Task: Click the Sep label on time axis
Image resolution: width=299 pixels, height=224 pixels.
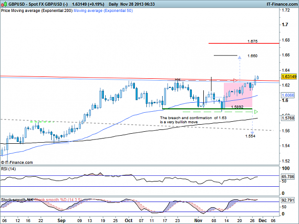Action: (61, 220)
